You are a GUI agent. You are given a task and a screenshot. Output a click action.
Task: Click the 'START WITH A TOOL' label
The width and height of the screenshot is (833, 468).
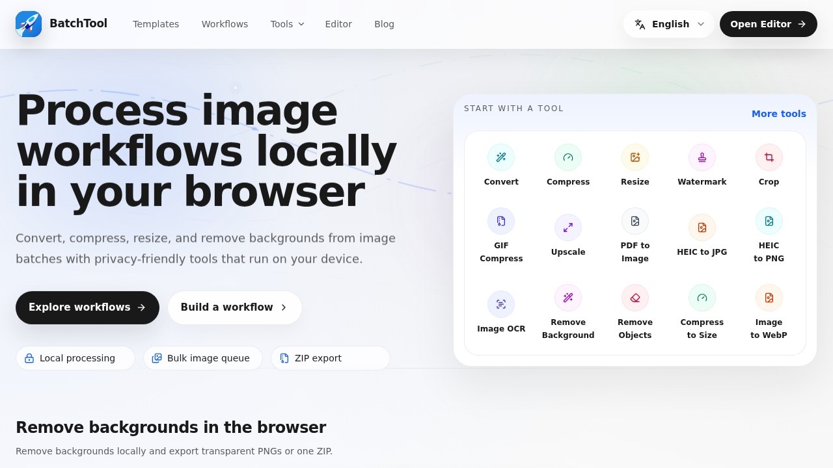514,109
